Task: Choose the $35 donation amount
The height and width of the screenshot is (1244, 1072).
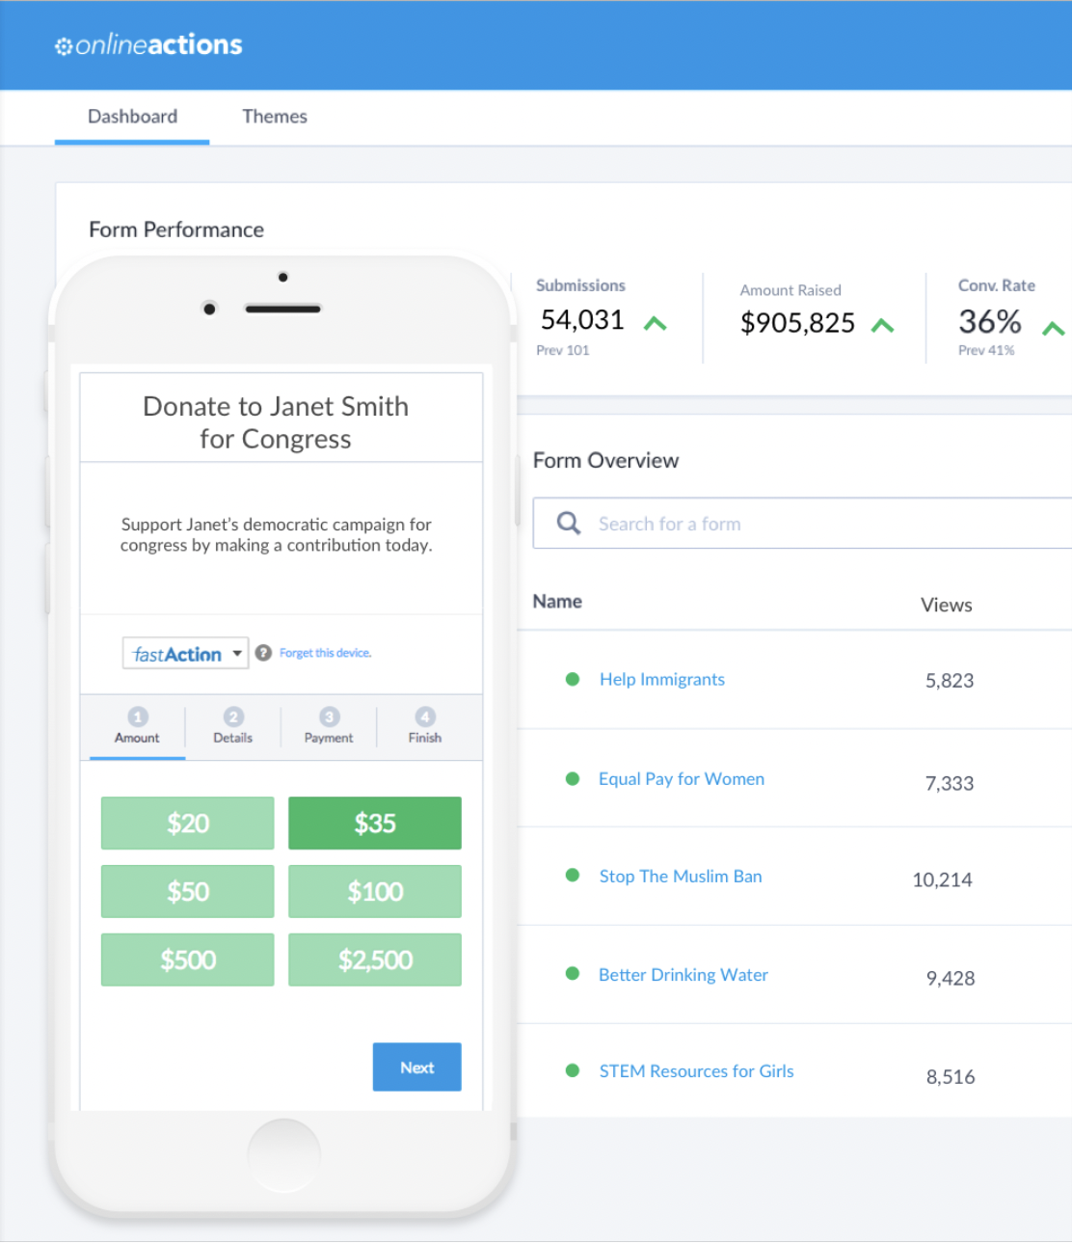Action: pyautogui.click(x=375, y=823)
